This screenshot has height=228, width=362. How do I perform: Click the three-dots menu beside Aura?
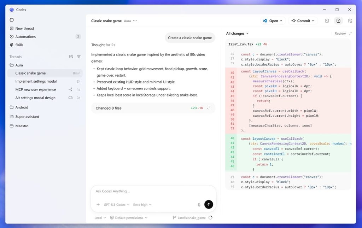(x=135, y=21)
